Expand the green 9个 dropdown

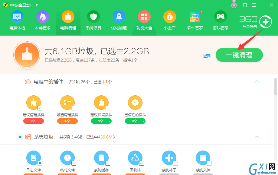(x=101, y=121)
